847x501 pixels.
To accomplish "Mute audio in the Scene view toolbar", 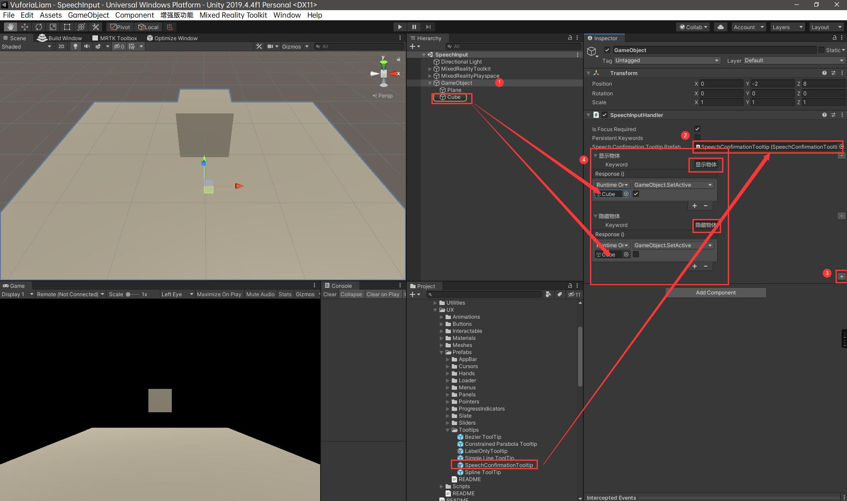I will click(87, 46).
